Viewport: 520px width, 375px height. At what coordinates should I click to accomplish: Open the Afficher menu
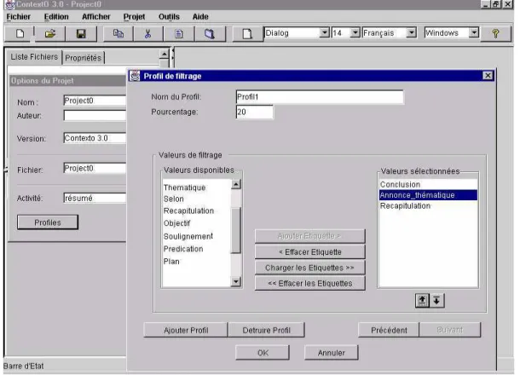(x=95, y=16)
